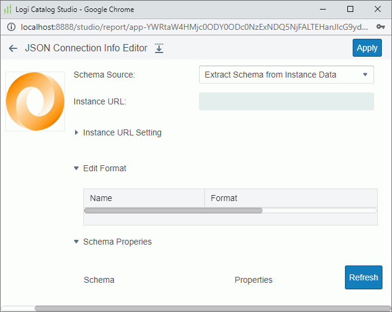The width and height of the screenshot is (392, 312).
Task: Click the JSON Connection Info Editor title
Action: coord(86,48)
